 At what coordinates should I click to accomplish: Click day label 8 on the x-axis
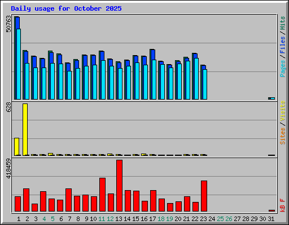click(78, 219)
